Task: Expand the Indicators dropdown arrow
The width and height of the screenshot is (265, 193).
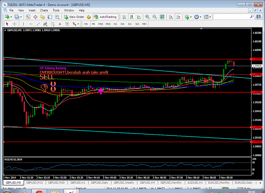Action: tap(191, 17)
